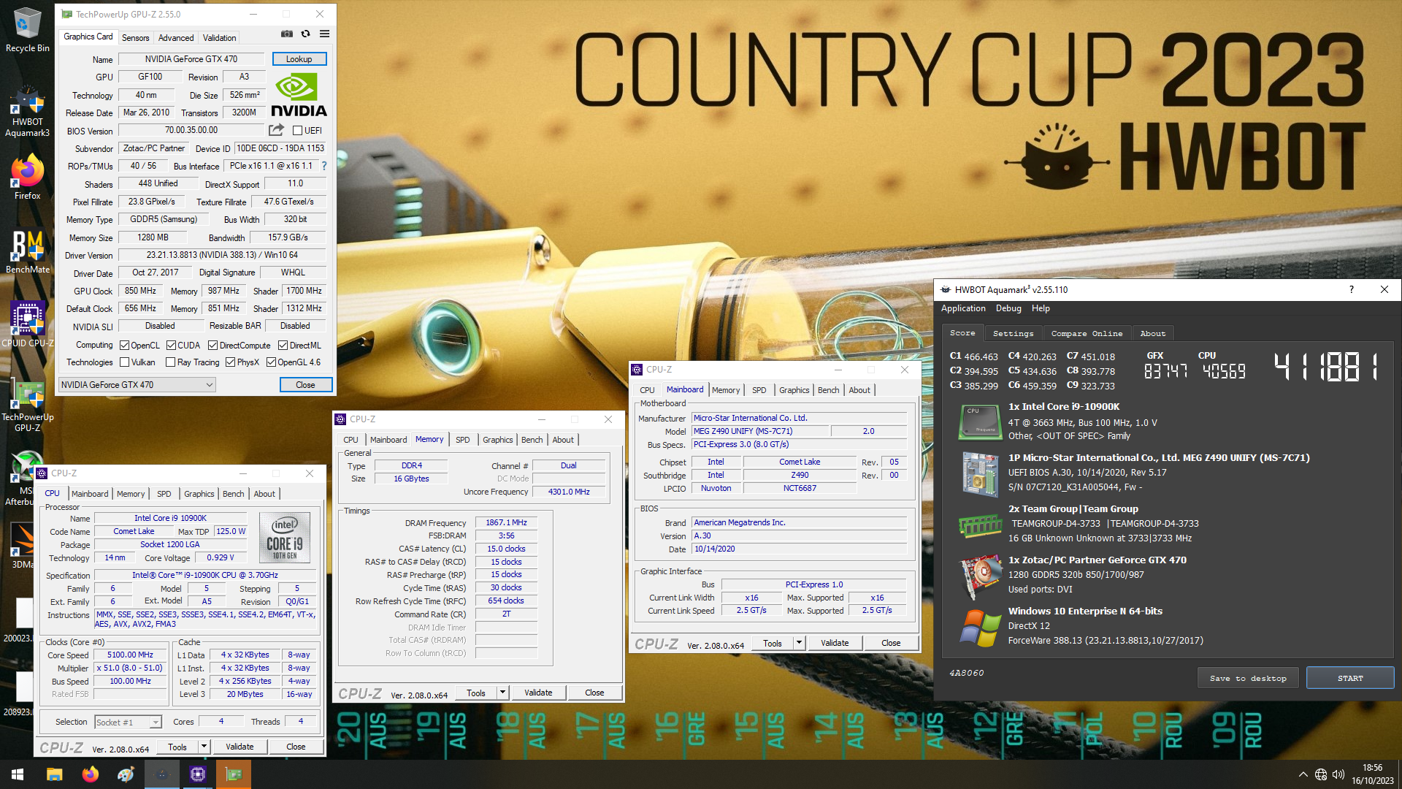
Task: Toggle the UEFI checkbox in GPU-Z
Action: 297,131
